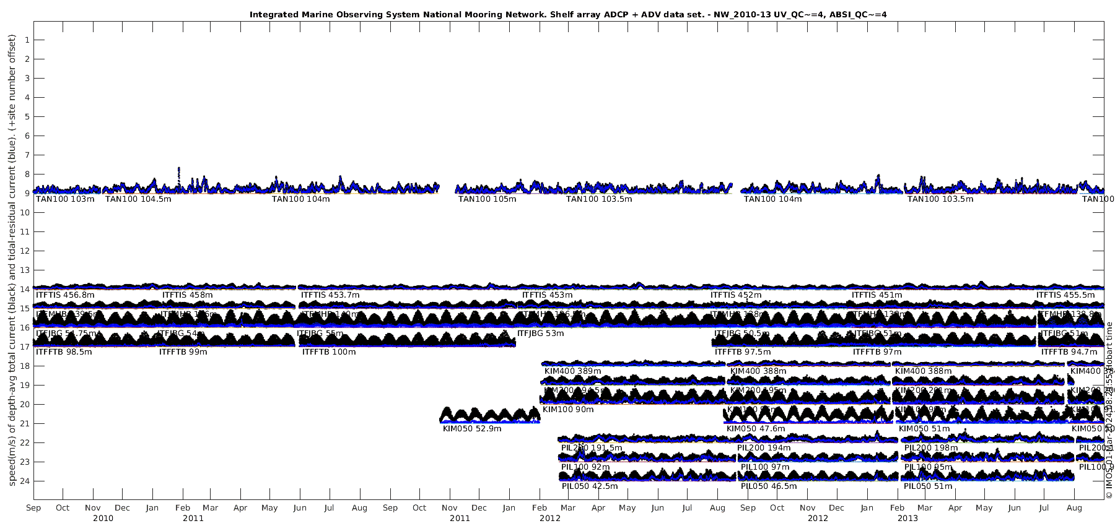The height and width of the screenshot is (526, 1115).
Task: Click the TAN100 105m deployment label
Action: click(x=487, y=199)
